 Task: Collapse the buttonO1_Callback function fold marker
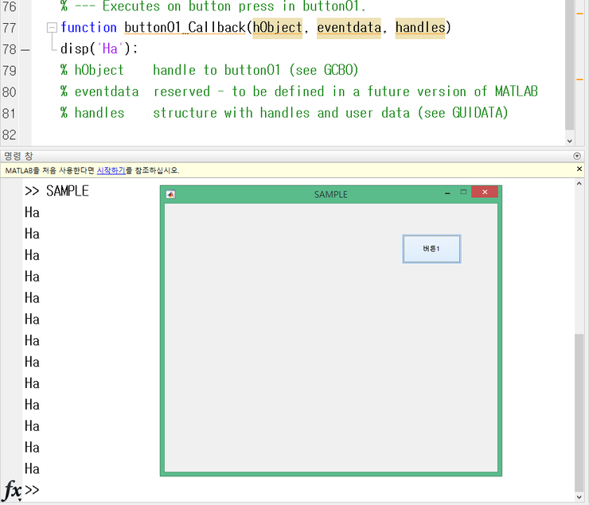pos(52,27)
